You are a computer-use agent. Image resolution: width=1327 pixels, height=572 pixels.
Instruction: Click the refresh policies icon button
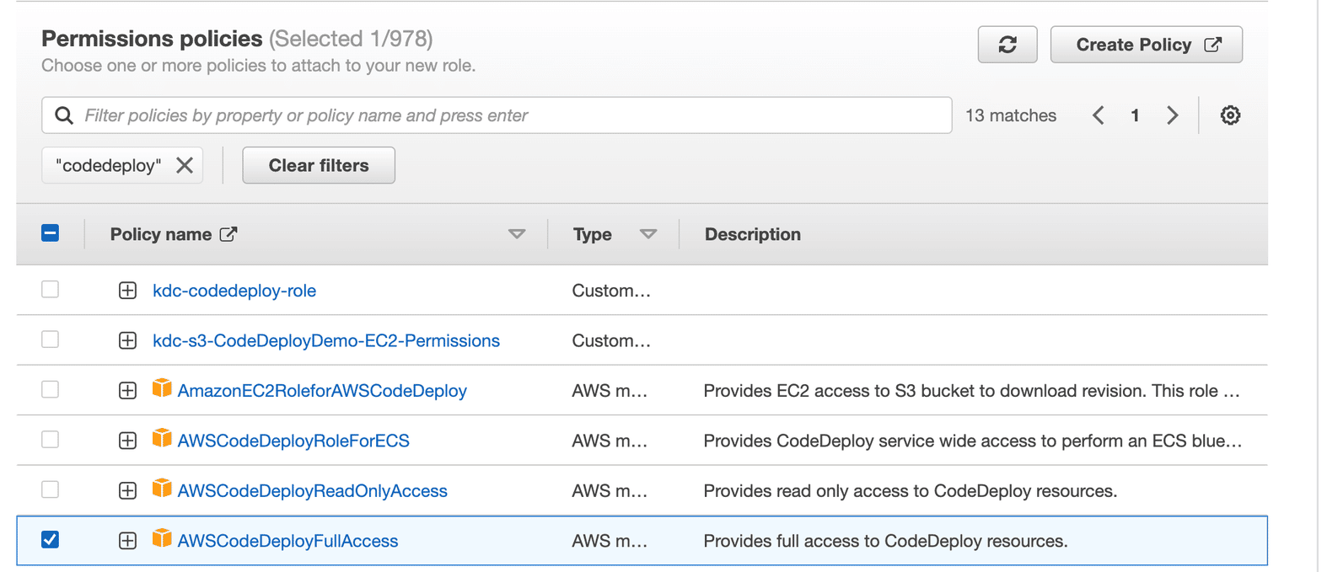point(1007,45)
